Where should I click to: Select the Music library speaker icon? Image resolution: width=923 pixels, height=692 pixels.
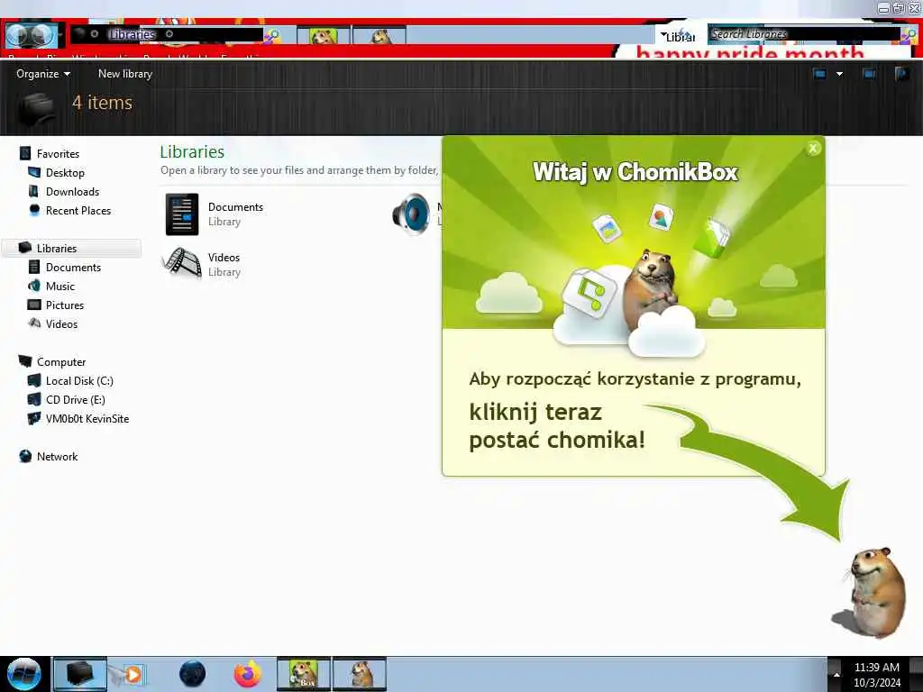412,214
